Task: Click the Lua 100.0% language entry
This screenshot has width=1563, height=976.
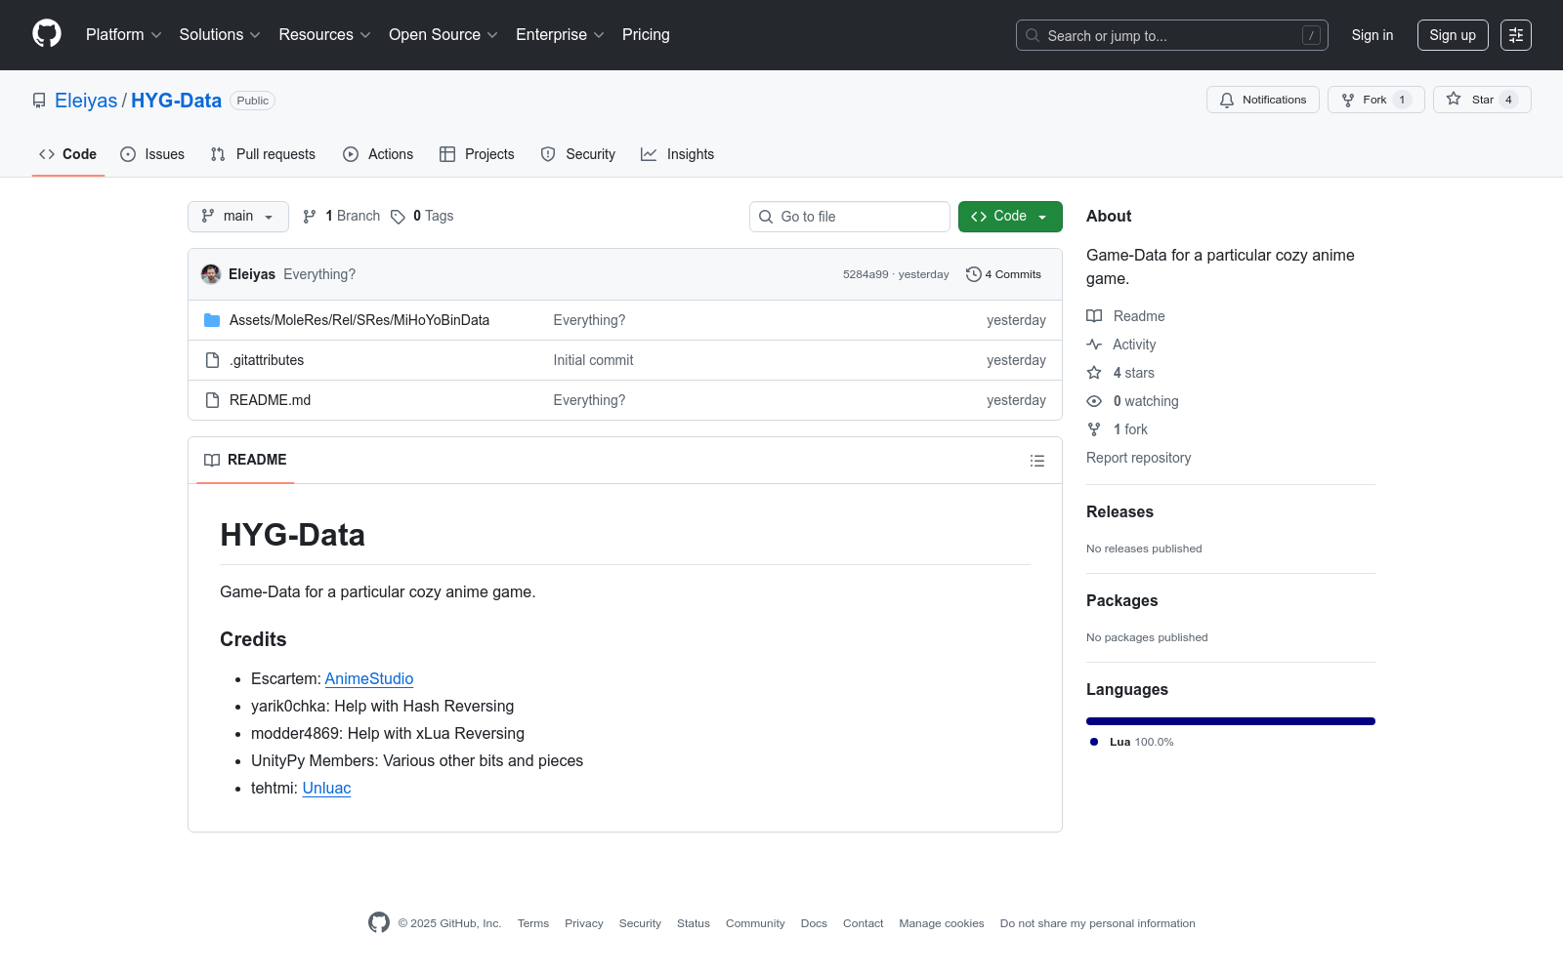Action: click(x=1132, y=742)
